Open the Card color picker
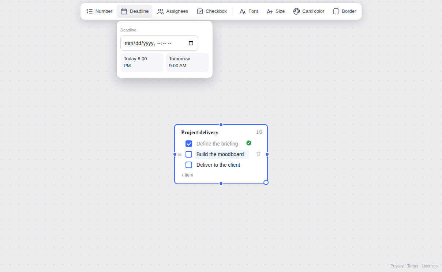Viewport: 442px width, 272px height. coord(309,11)
